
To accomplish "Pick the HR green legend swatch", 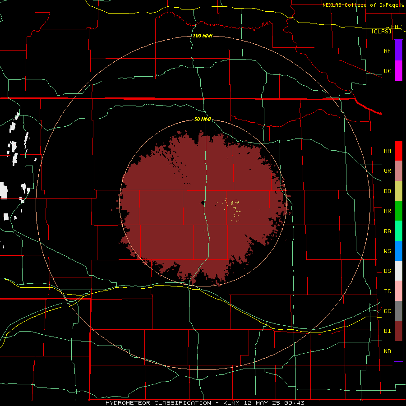I will point(398,211).
